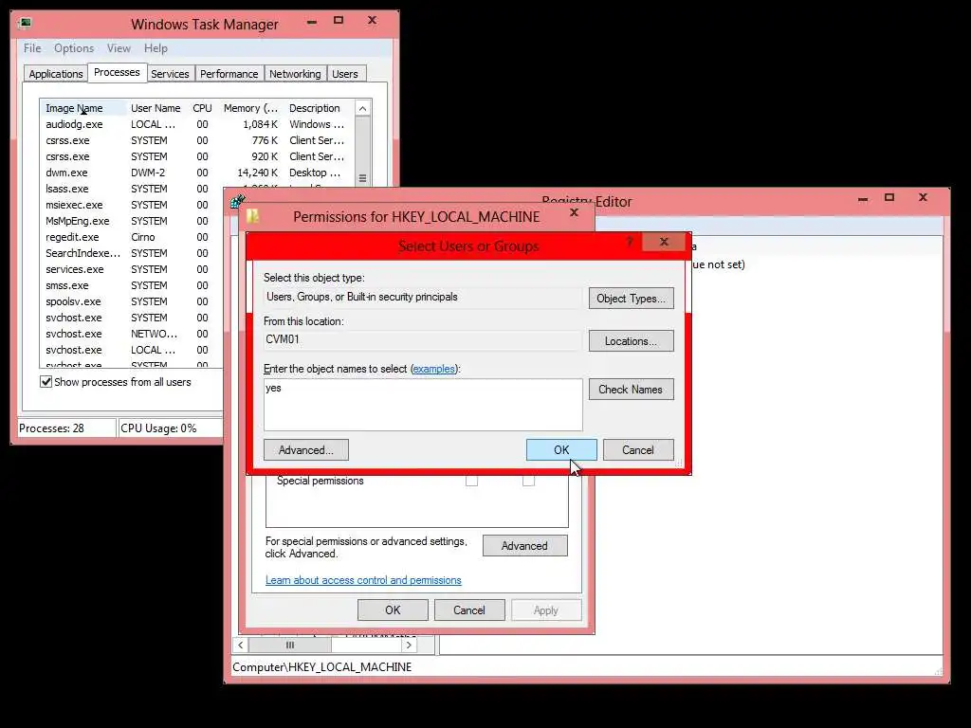971x728 pixels.
Task: Click the help question mark in Select Users dialog
Action: click(x=630, y=242)
